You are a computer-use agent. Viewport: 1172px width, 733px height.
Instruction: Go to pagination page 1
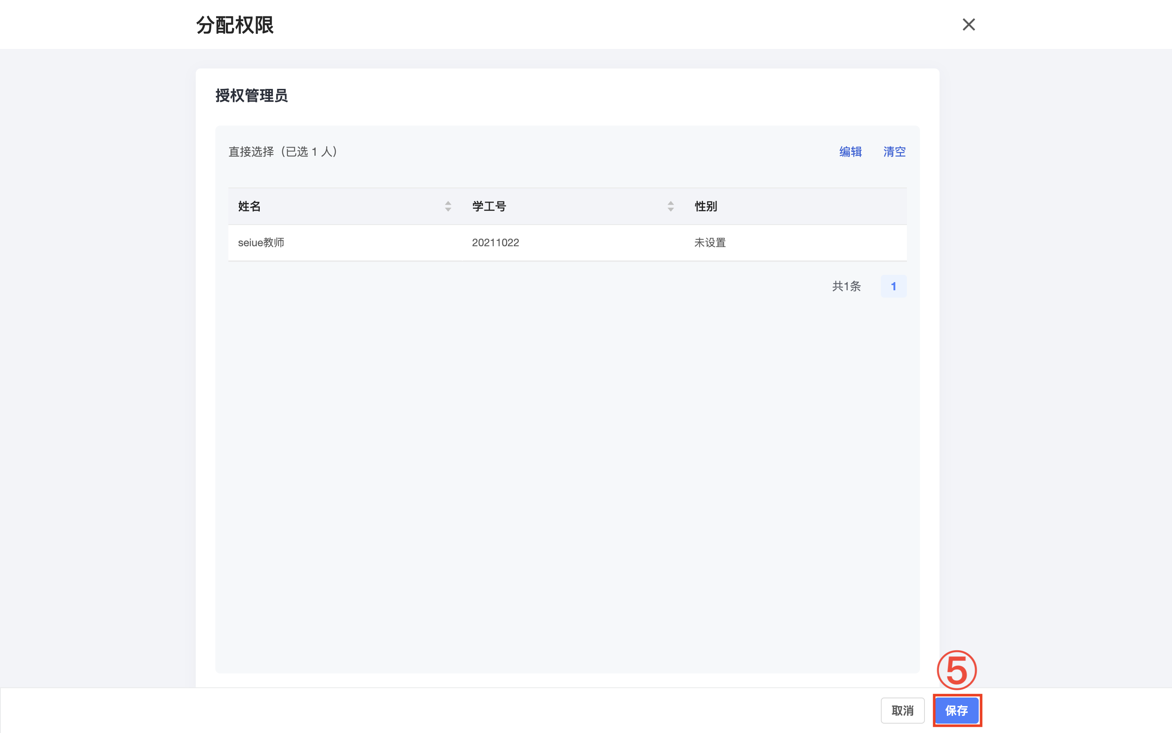coord(893,287)
